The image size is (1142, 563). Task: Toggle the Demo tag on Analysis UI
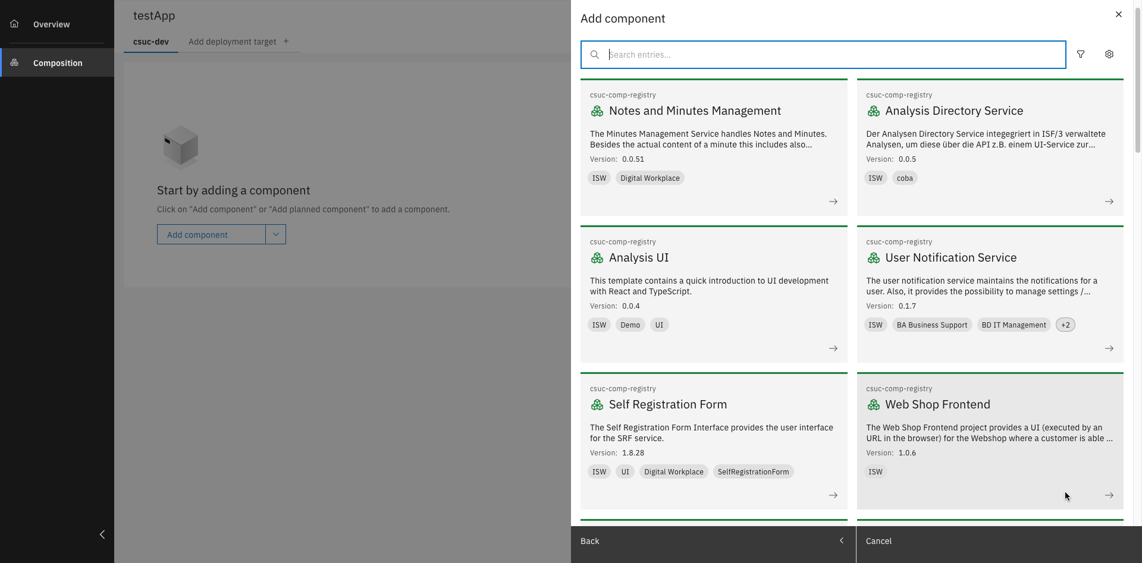pos(630,325)
